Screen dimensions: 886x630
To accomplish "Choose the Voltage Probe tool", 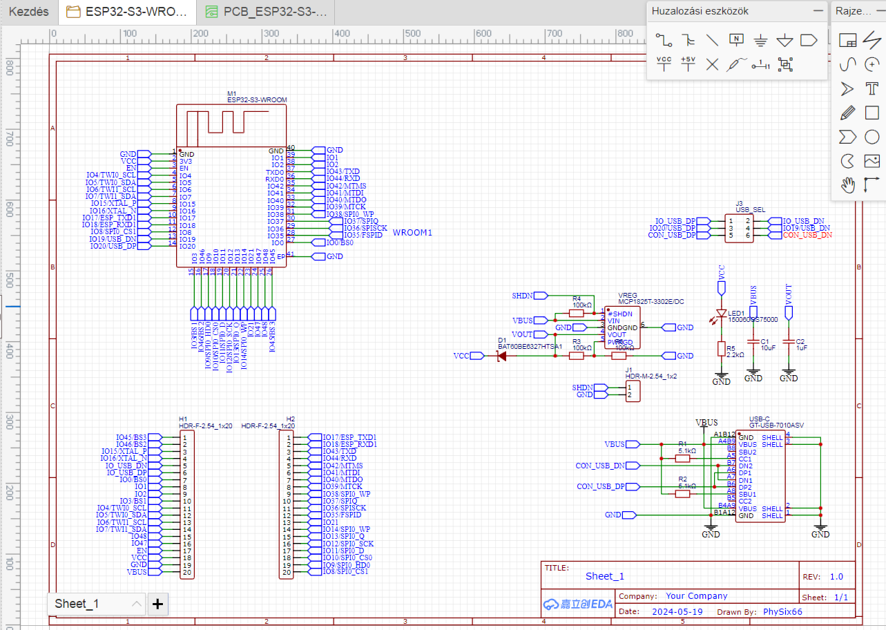I will coord(736,64).
